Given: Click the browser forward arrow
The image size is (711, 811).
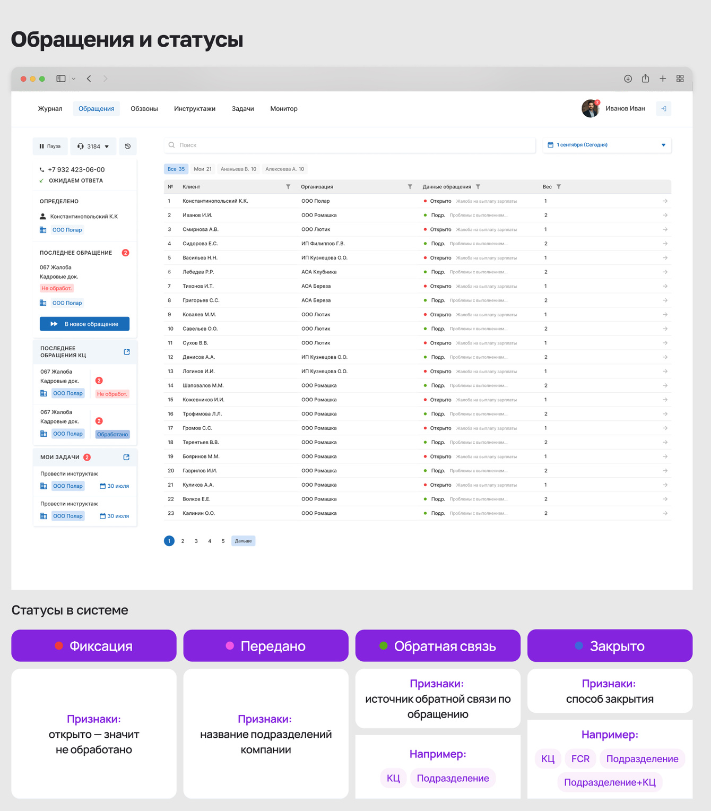Looking at the screenshot, I should click(x=105, y=79).
